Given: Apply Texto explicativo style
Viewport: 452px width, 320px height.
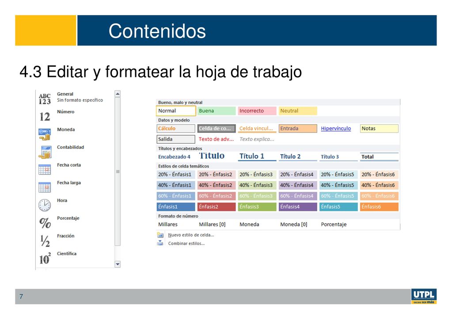Looking at the screenshot, I should (x=257, y=139).
